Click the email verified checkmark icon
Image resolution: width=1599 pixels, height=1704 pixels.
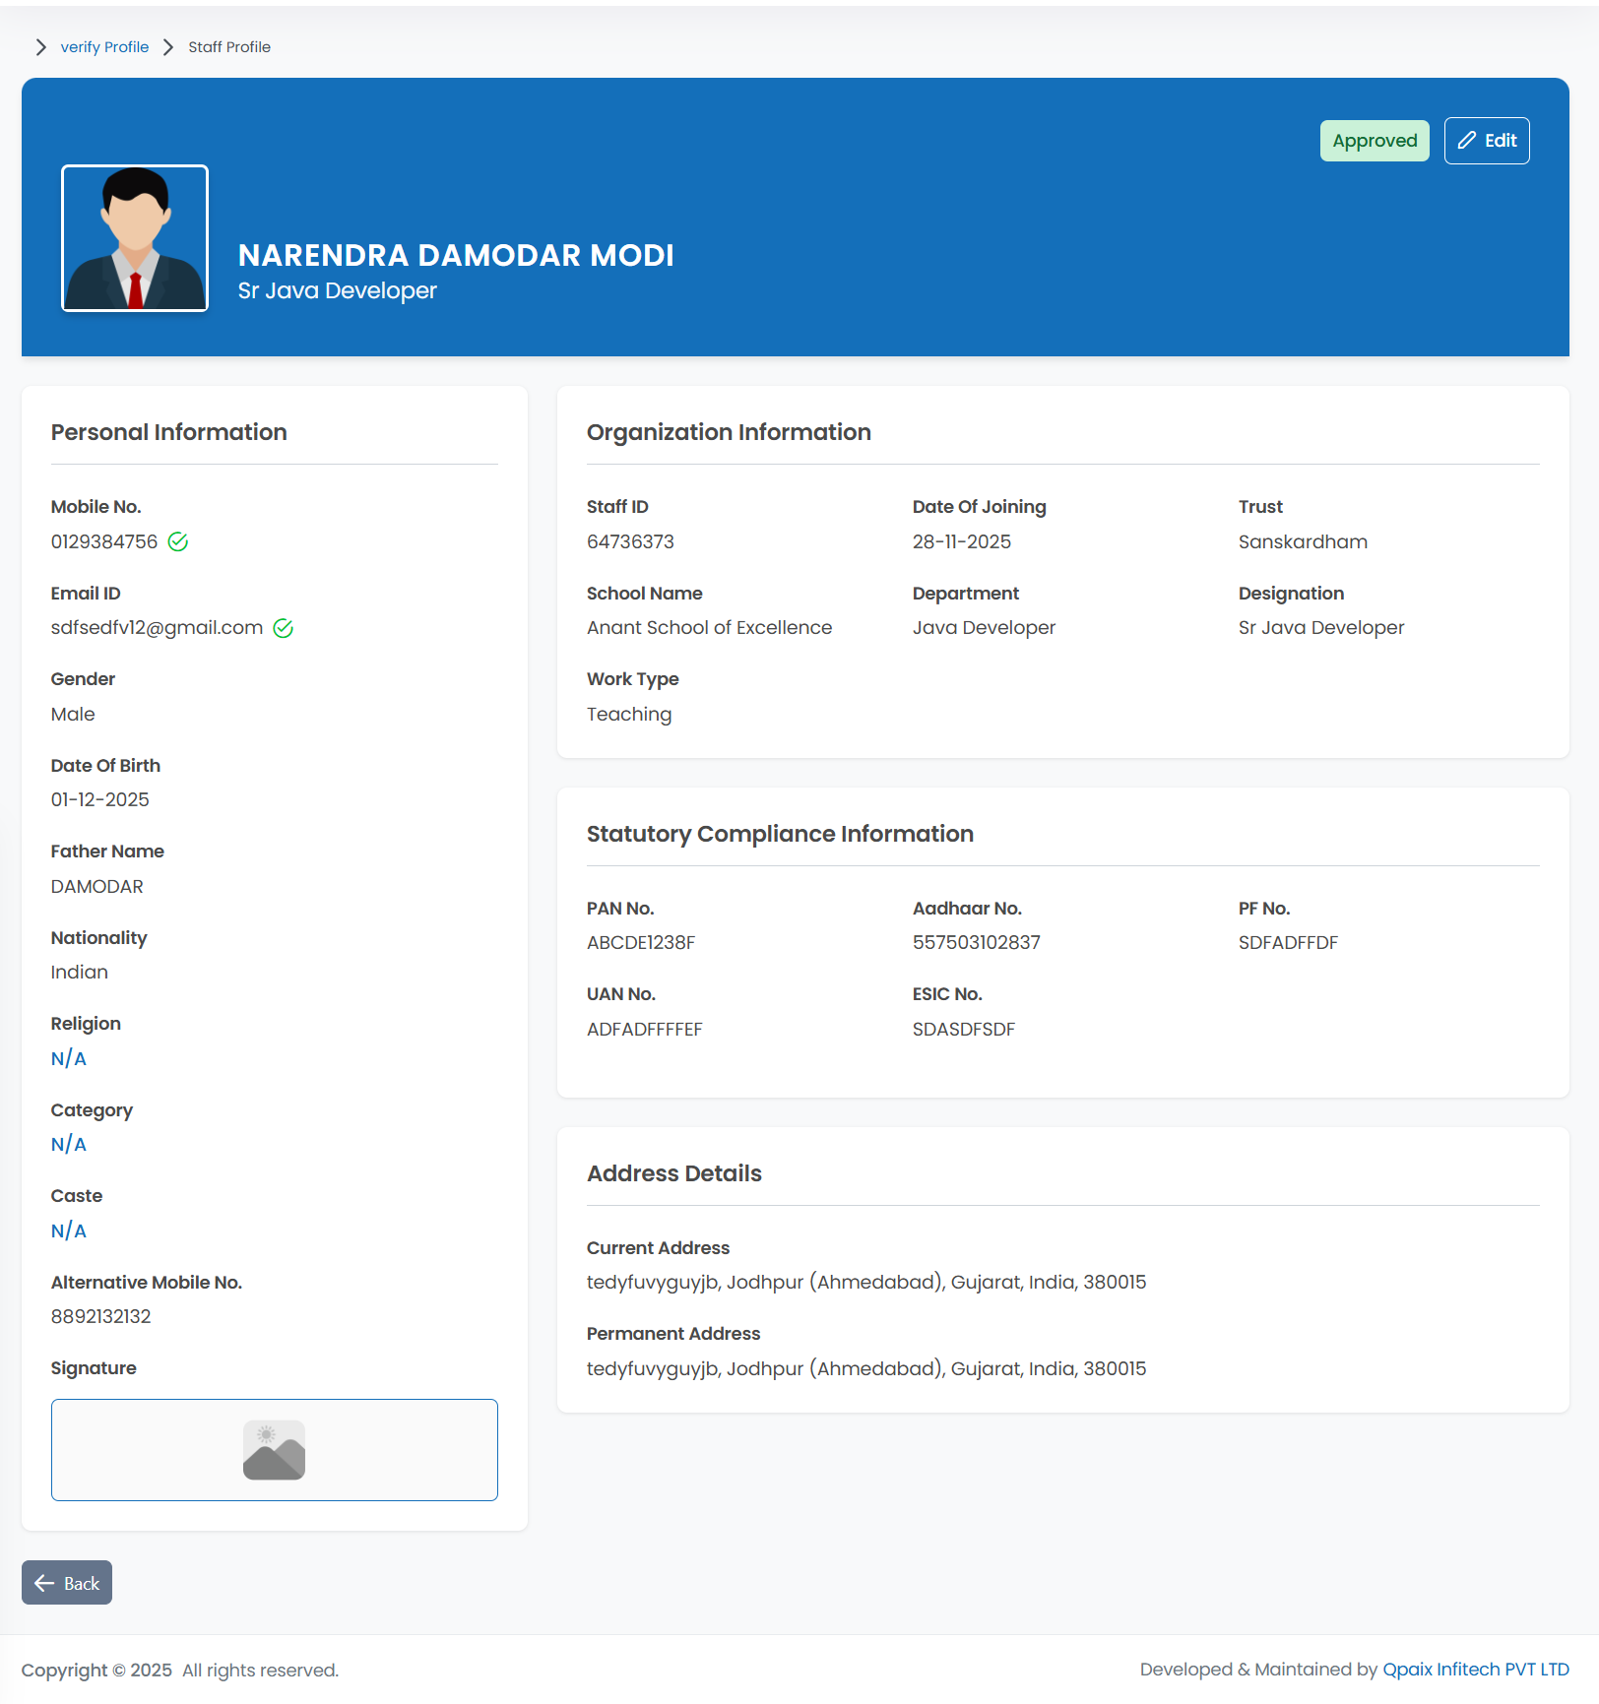pos(284,628)
